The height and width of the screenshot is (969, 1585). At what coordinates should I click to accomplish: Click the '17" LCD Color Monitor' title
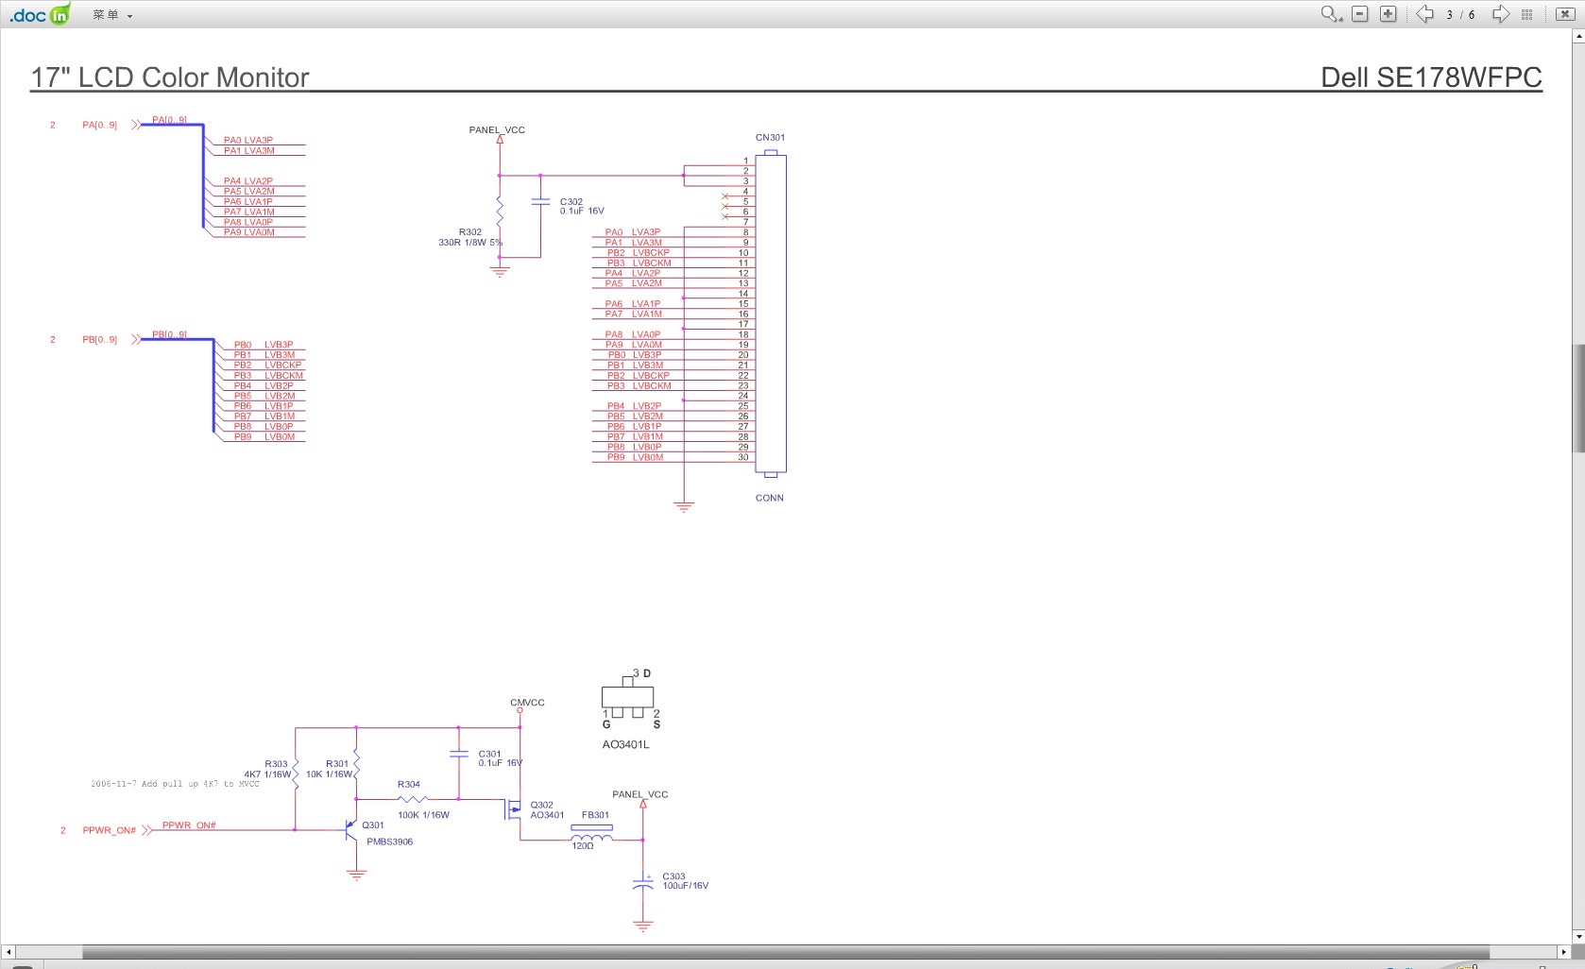pyautogui.click(x=170, y=77)
